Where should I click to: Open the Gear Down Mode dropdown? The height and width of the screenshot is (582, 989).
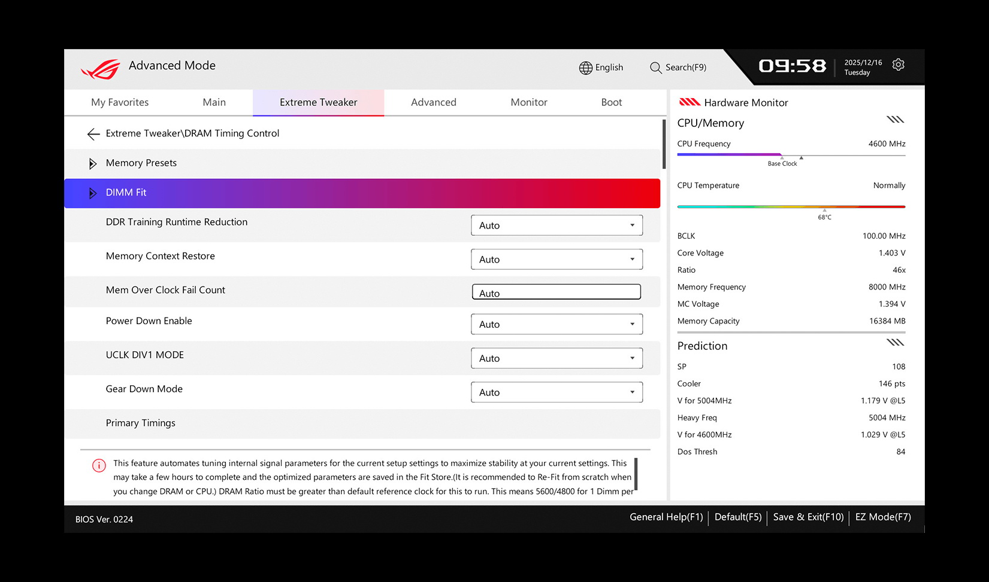(x=556, y=392)
